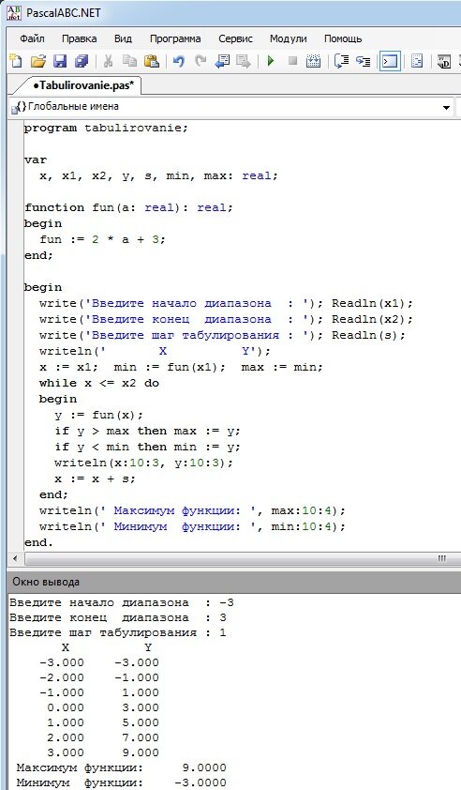Paste from clipboard toolbar icon
The height and width of the screenshot is (790, 461).
coord(152,62)
